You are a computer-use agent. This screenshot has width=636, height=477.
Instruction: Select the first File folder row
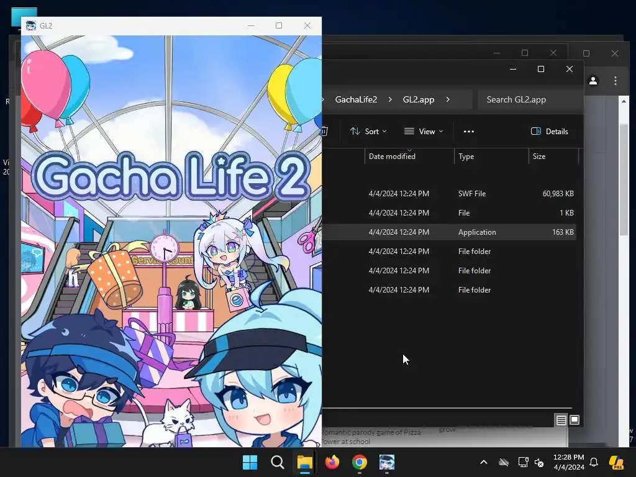click(450, 251)
